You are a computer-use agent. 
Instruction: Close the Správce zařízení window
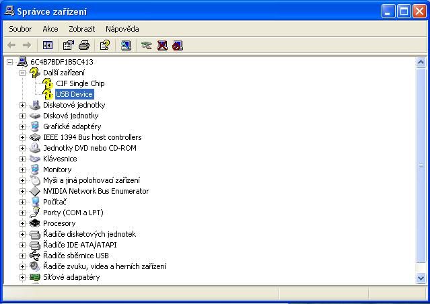click(420, 11)
